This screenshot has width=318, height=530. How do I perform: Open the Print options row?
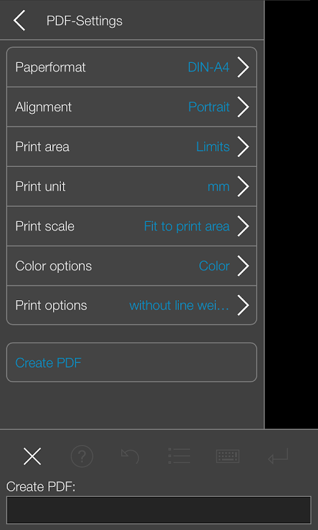pyautogui.click(x=131, y=305)
